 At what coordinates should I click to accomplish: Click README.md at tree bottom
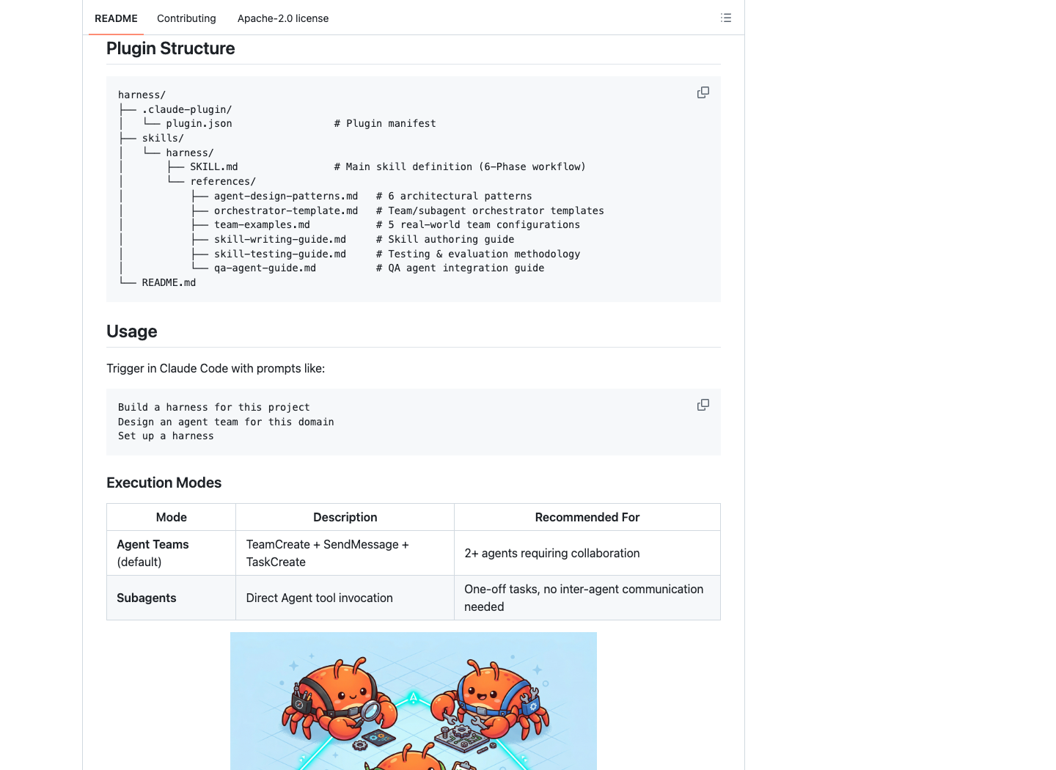pos(169,282)
